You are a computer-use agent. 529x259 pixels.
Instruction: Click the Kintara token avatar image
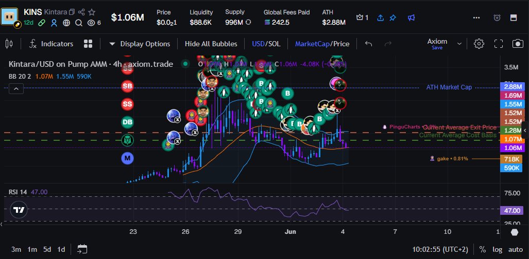pyautogui.click(x=9, y=16)
